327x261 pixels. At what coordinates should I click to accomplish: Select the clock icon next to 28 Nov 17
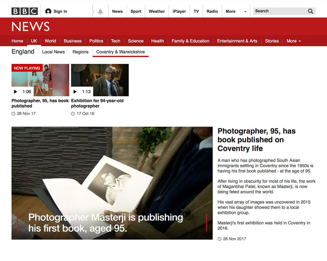13,114
